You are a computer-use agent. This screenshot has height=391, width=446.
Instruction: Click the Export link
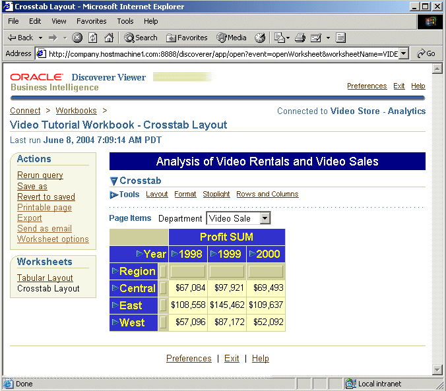pyautogui.click(x=30, y=218)
